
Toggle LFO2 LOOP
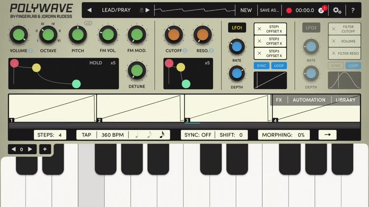353,66
